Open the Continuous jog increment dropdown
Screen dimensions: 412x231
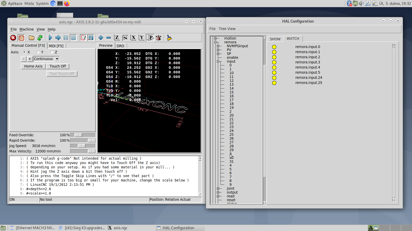[57, 59]
